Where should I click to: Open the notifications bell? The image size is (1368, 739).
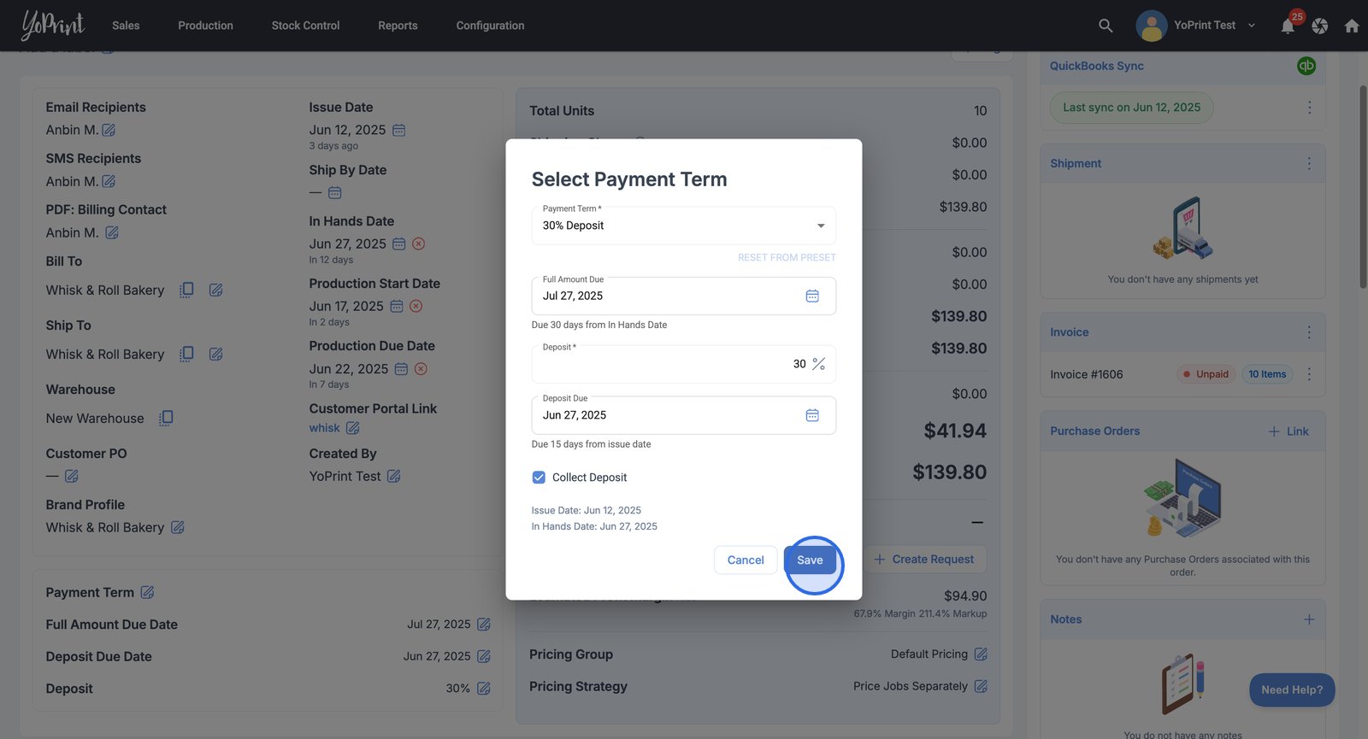point(1288,26)
